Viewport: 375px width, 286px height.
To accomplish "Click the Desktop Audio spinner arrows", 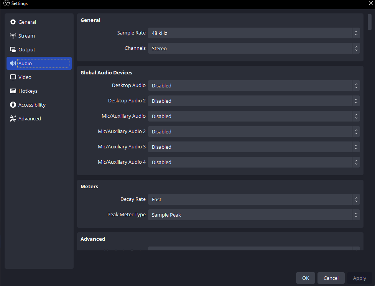I will 356,85.
